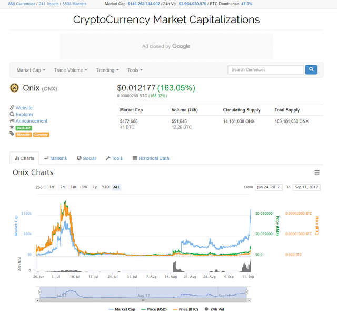This screenshot has height=315, width=337.
Task: Open the chart hamburger menu icon
Action: tap(317, 172)
